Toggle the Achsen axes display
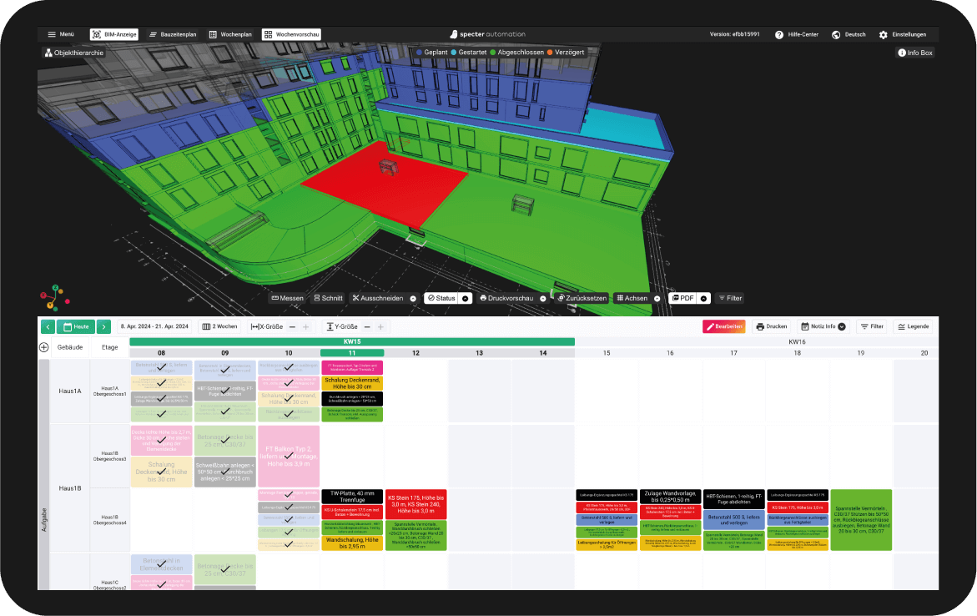This screenshot has height=616, width=977. pos(632,298)
